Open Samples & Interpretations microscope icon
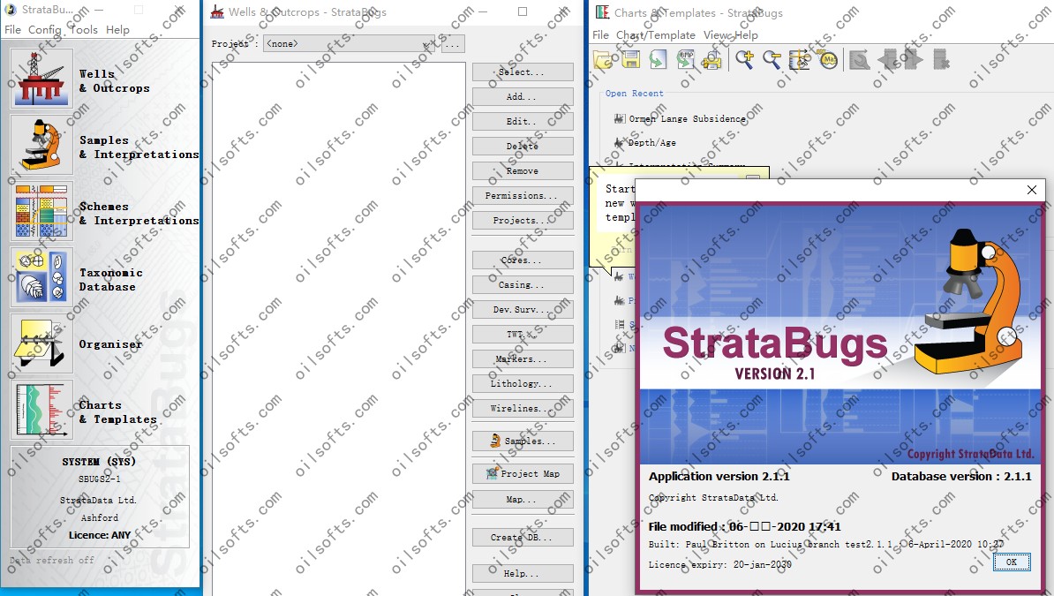This screenshot has width=1054, height=596. (41, 145)
